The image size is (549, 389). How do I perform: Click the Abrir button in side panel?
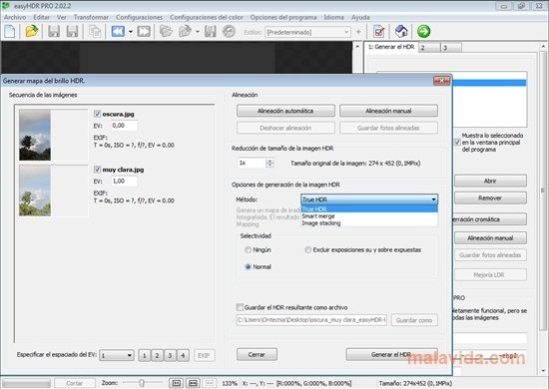tap(490, 181)
